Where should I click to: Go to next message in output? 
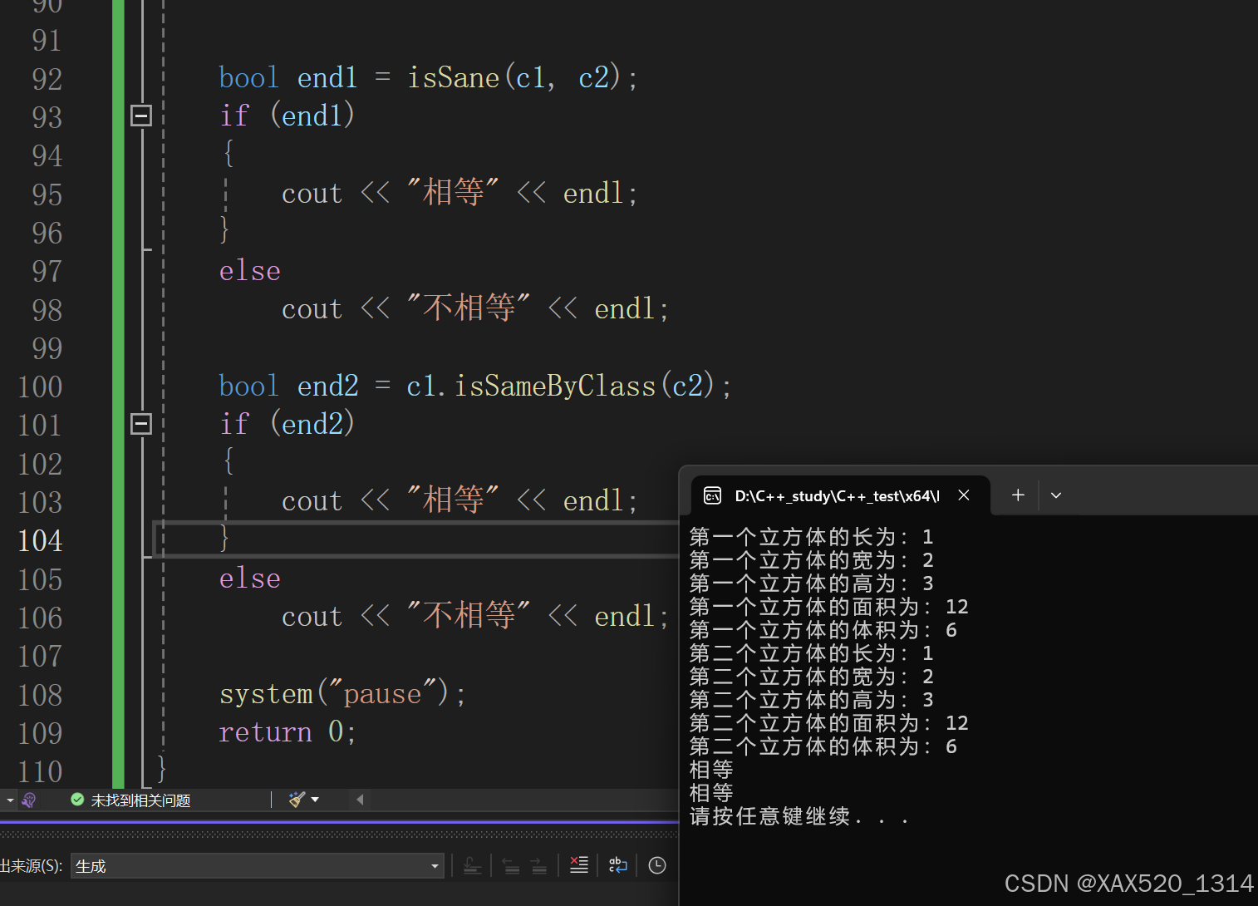pyautogui.click(x=539, y=865)
